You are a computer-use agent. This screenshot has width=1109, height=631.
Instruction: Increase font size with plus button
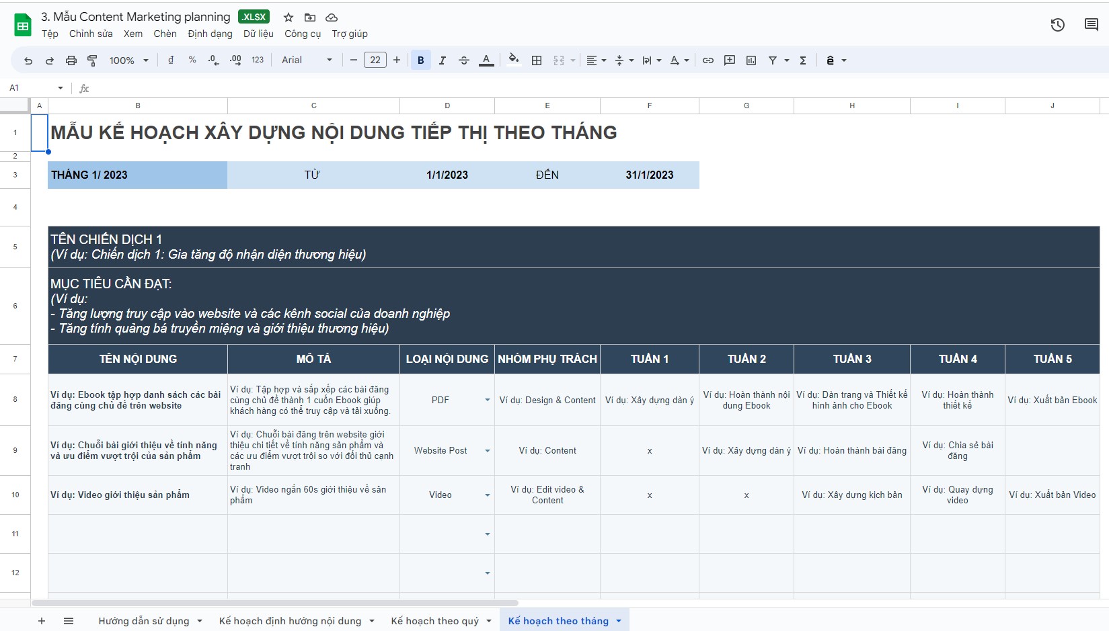pos(397,60)
